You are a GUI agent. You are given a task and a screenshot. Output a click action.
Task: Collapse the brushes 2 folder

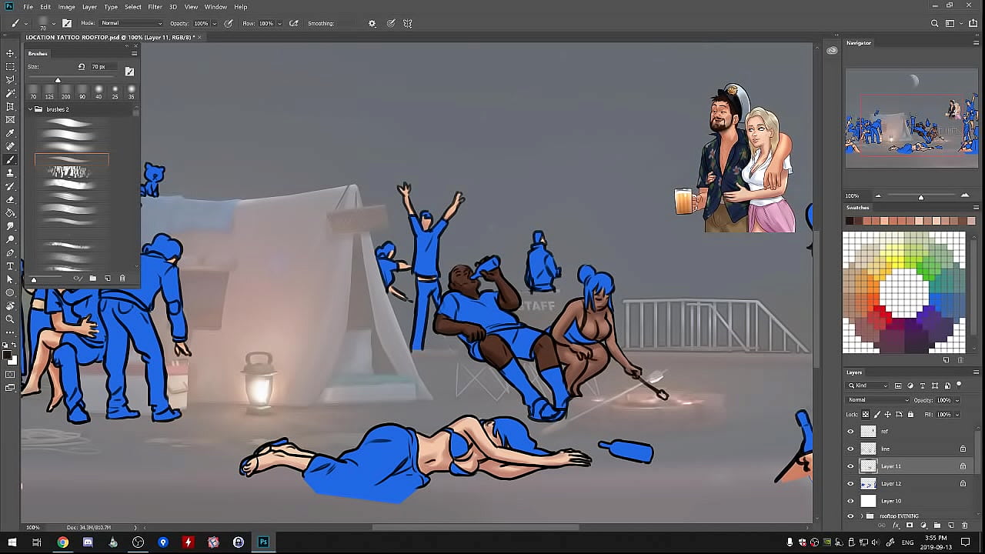(x=30, y=109)
